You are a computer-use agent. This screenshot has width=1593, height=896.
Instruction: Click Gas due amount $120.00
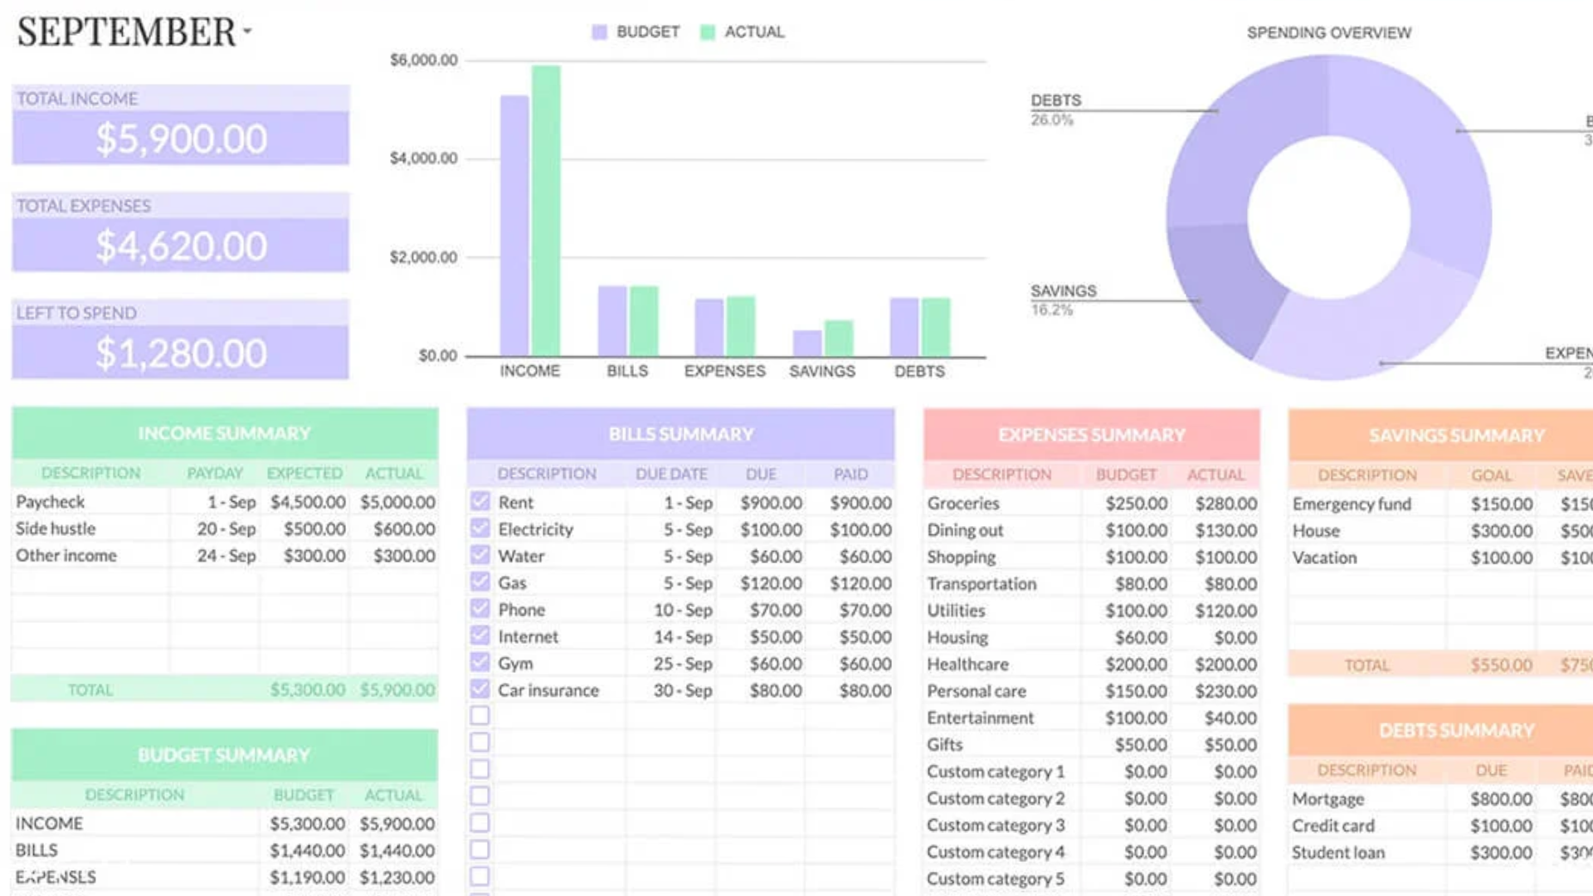pos(771,583)
